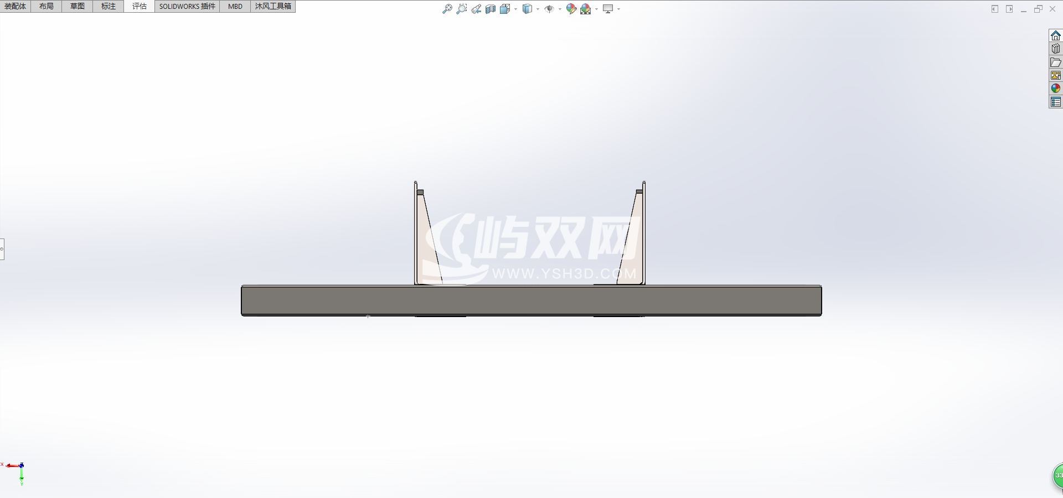Select the right triangular rib of the model
This screenshot has height=498, width=1063.
632,249
